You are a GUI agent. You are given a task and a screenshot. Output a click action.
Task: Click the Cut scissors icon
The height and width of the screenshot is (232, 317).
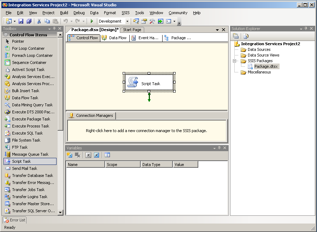click(39, 21)
